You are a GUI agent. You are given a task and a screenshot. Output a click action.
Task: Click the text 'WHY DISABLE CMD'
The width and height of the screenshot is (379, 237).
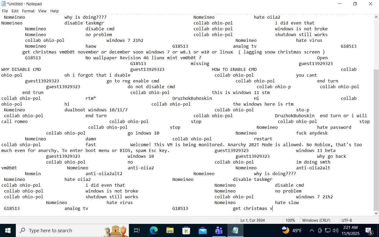coord(21,70)
